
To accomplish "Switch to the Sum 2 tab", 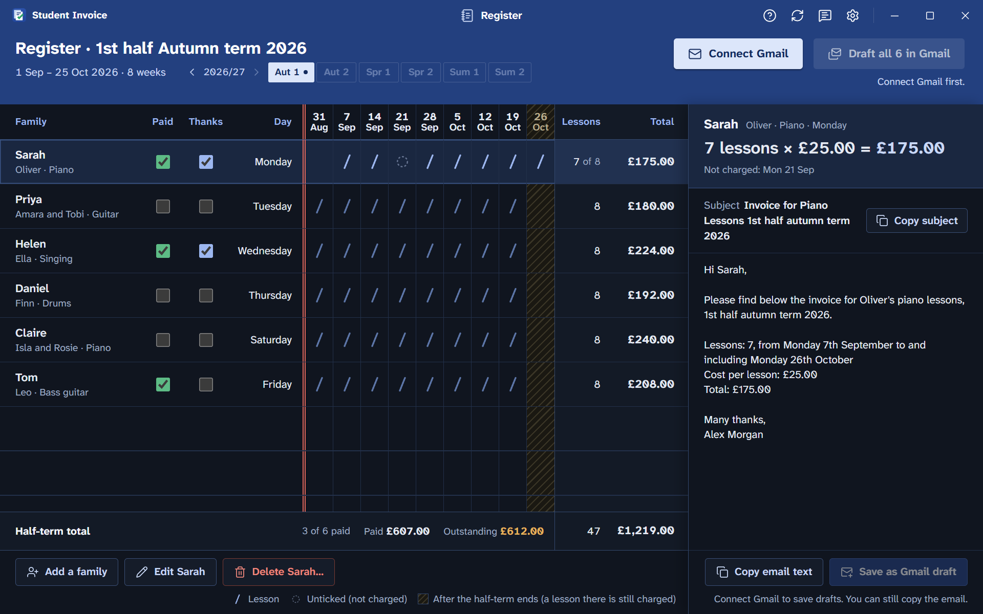I will click(x=510, y=72).
